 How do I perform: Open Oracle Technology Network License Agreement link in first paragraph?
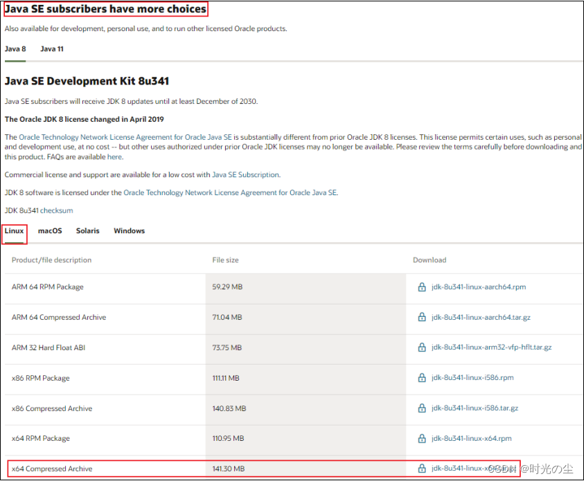[x=125, y=137]
